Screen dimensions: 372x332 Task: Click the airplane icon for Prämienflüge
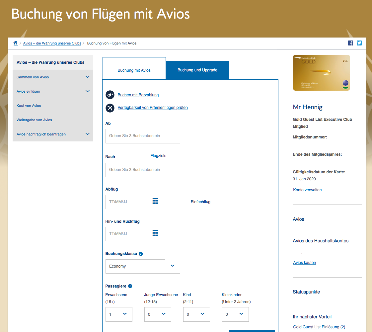(110, 108)
